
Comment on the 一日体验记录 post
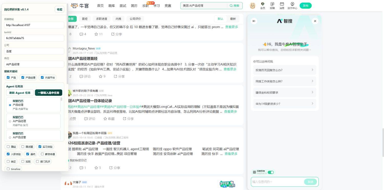click(x=90, y=119)
